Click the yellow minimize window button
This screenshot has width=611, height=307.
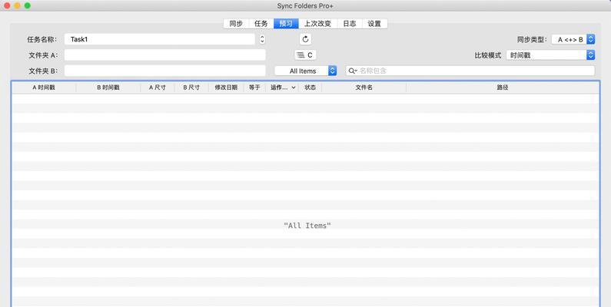tap(17, 5)
